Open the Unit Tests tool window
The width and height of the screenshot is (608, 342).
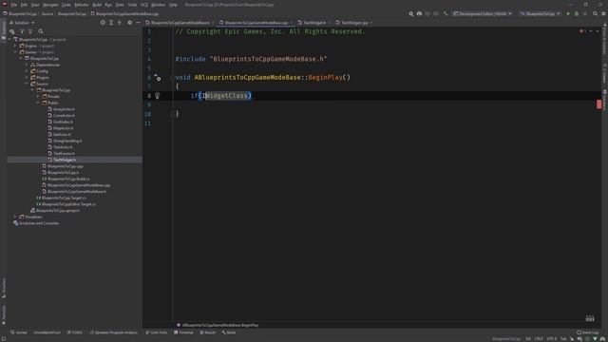(156, 332)
